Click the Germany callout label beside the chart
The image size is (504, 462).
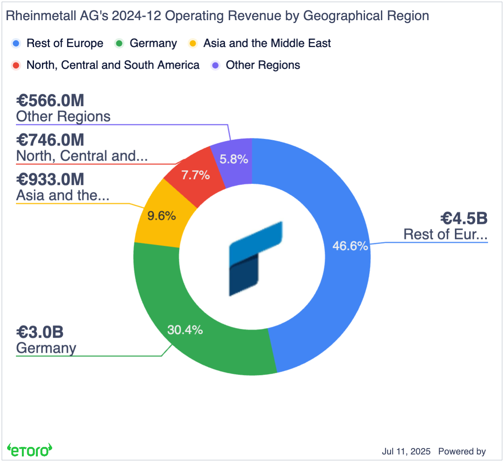pyautogui.click(x=46, y=348)
